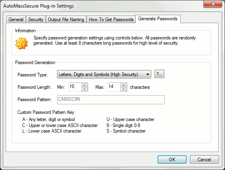The width and height of the screenshot is (225, 170).
Task: Click 'L - Lower case ASCII character'
Action: (52, 131)
